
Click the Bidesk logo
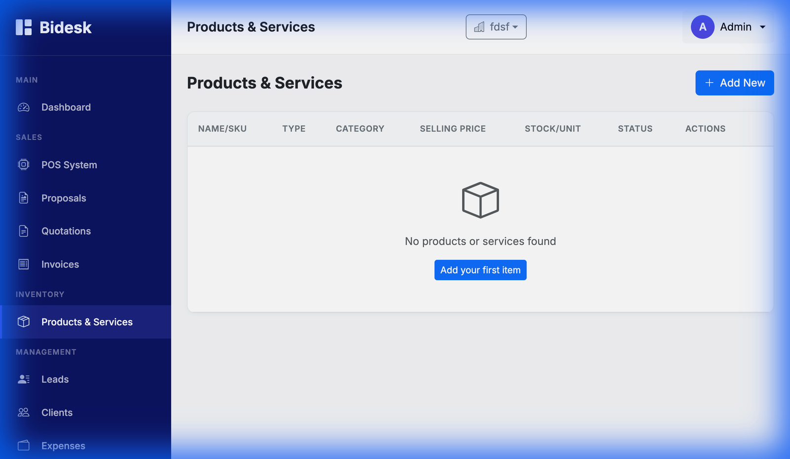pyautogui.click(x=53, y=27)
